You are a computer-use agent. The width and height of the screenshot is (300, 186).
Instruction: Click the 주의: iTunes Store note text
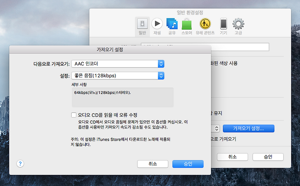(x=120, y=142)
